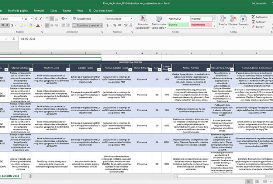Open font color dropdown arrow
The height and width of the screenshot is (184, 273).
41,25
